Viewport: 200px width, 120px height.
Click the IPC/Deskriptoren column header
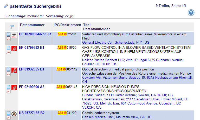pos(67,25)
